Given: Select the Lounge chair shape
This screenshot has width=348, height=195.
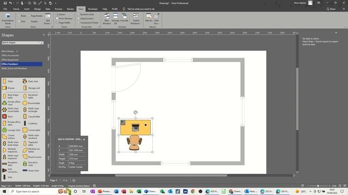Looking at the screenshot, I should tap(11, 130).
